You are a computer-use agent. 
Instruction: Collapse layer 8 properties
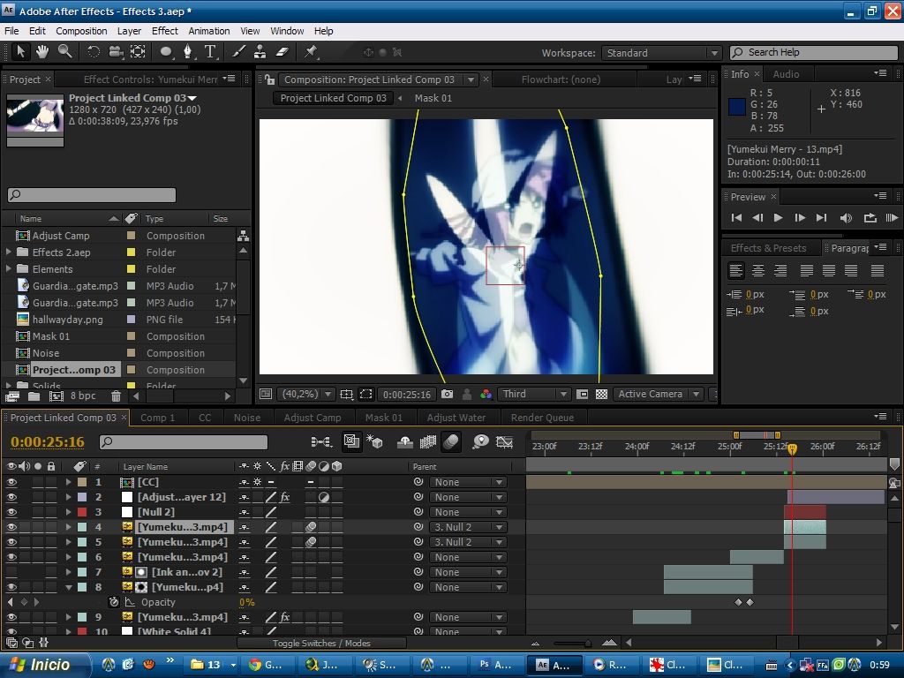[69, 587]
